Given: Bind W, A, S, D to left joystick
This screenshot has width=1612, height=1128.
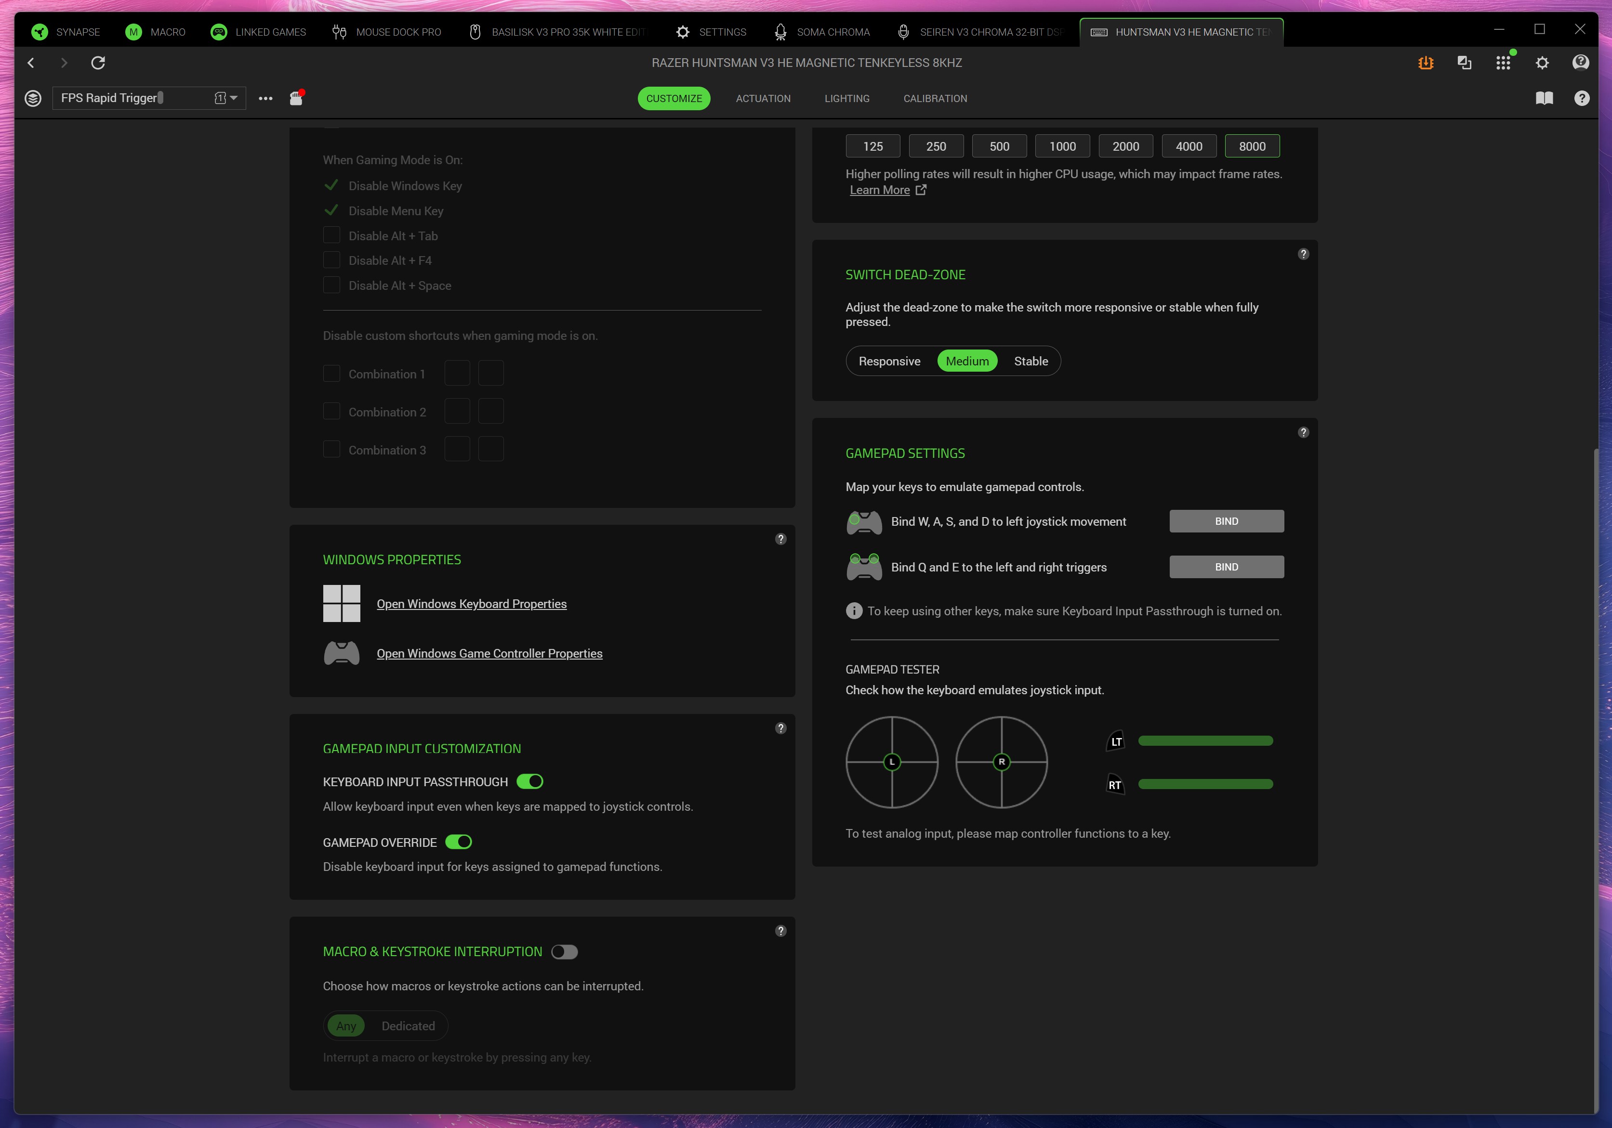Looking at the screenshot, I should [x=1227, y=521].
